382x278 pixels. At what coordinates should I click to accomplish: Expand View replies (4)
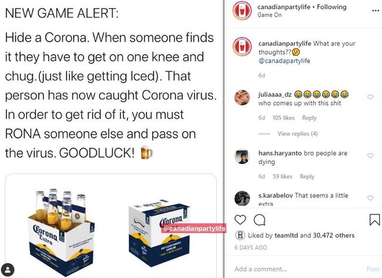coord(297,133)
